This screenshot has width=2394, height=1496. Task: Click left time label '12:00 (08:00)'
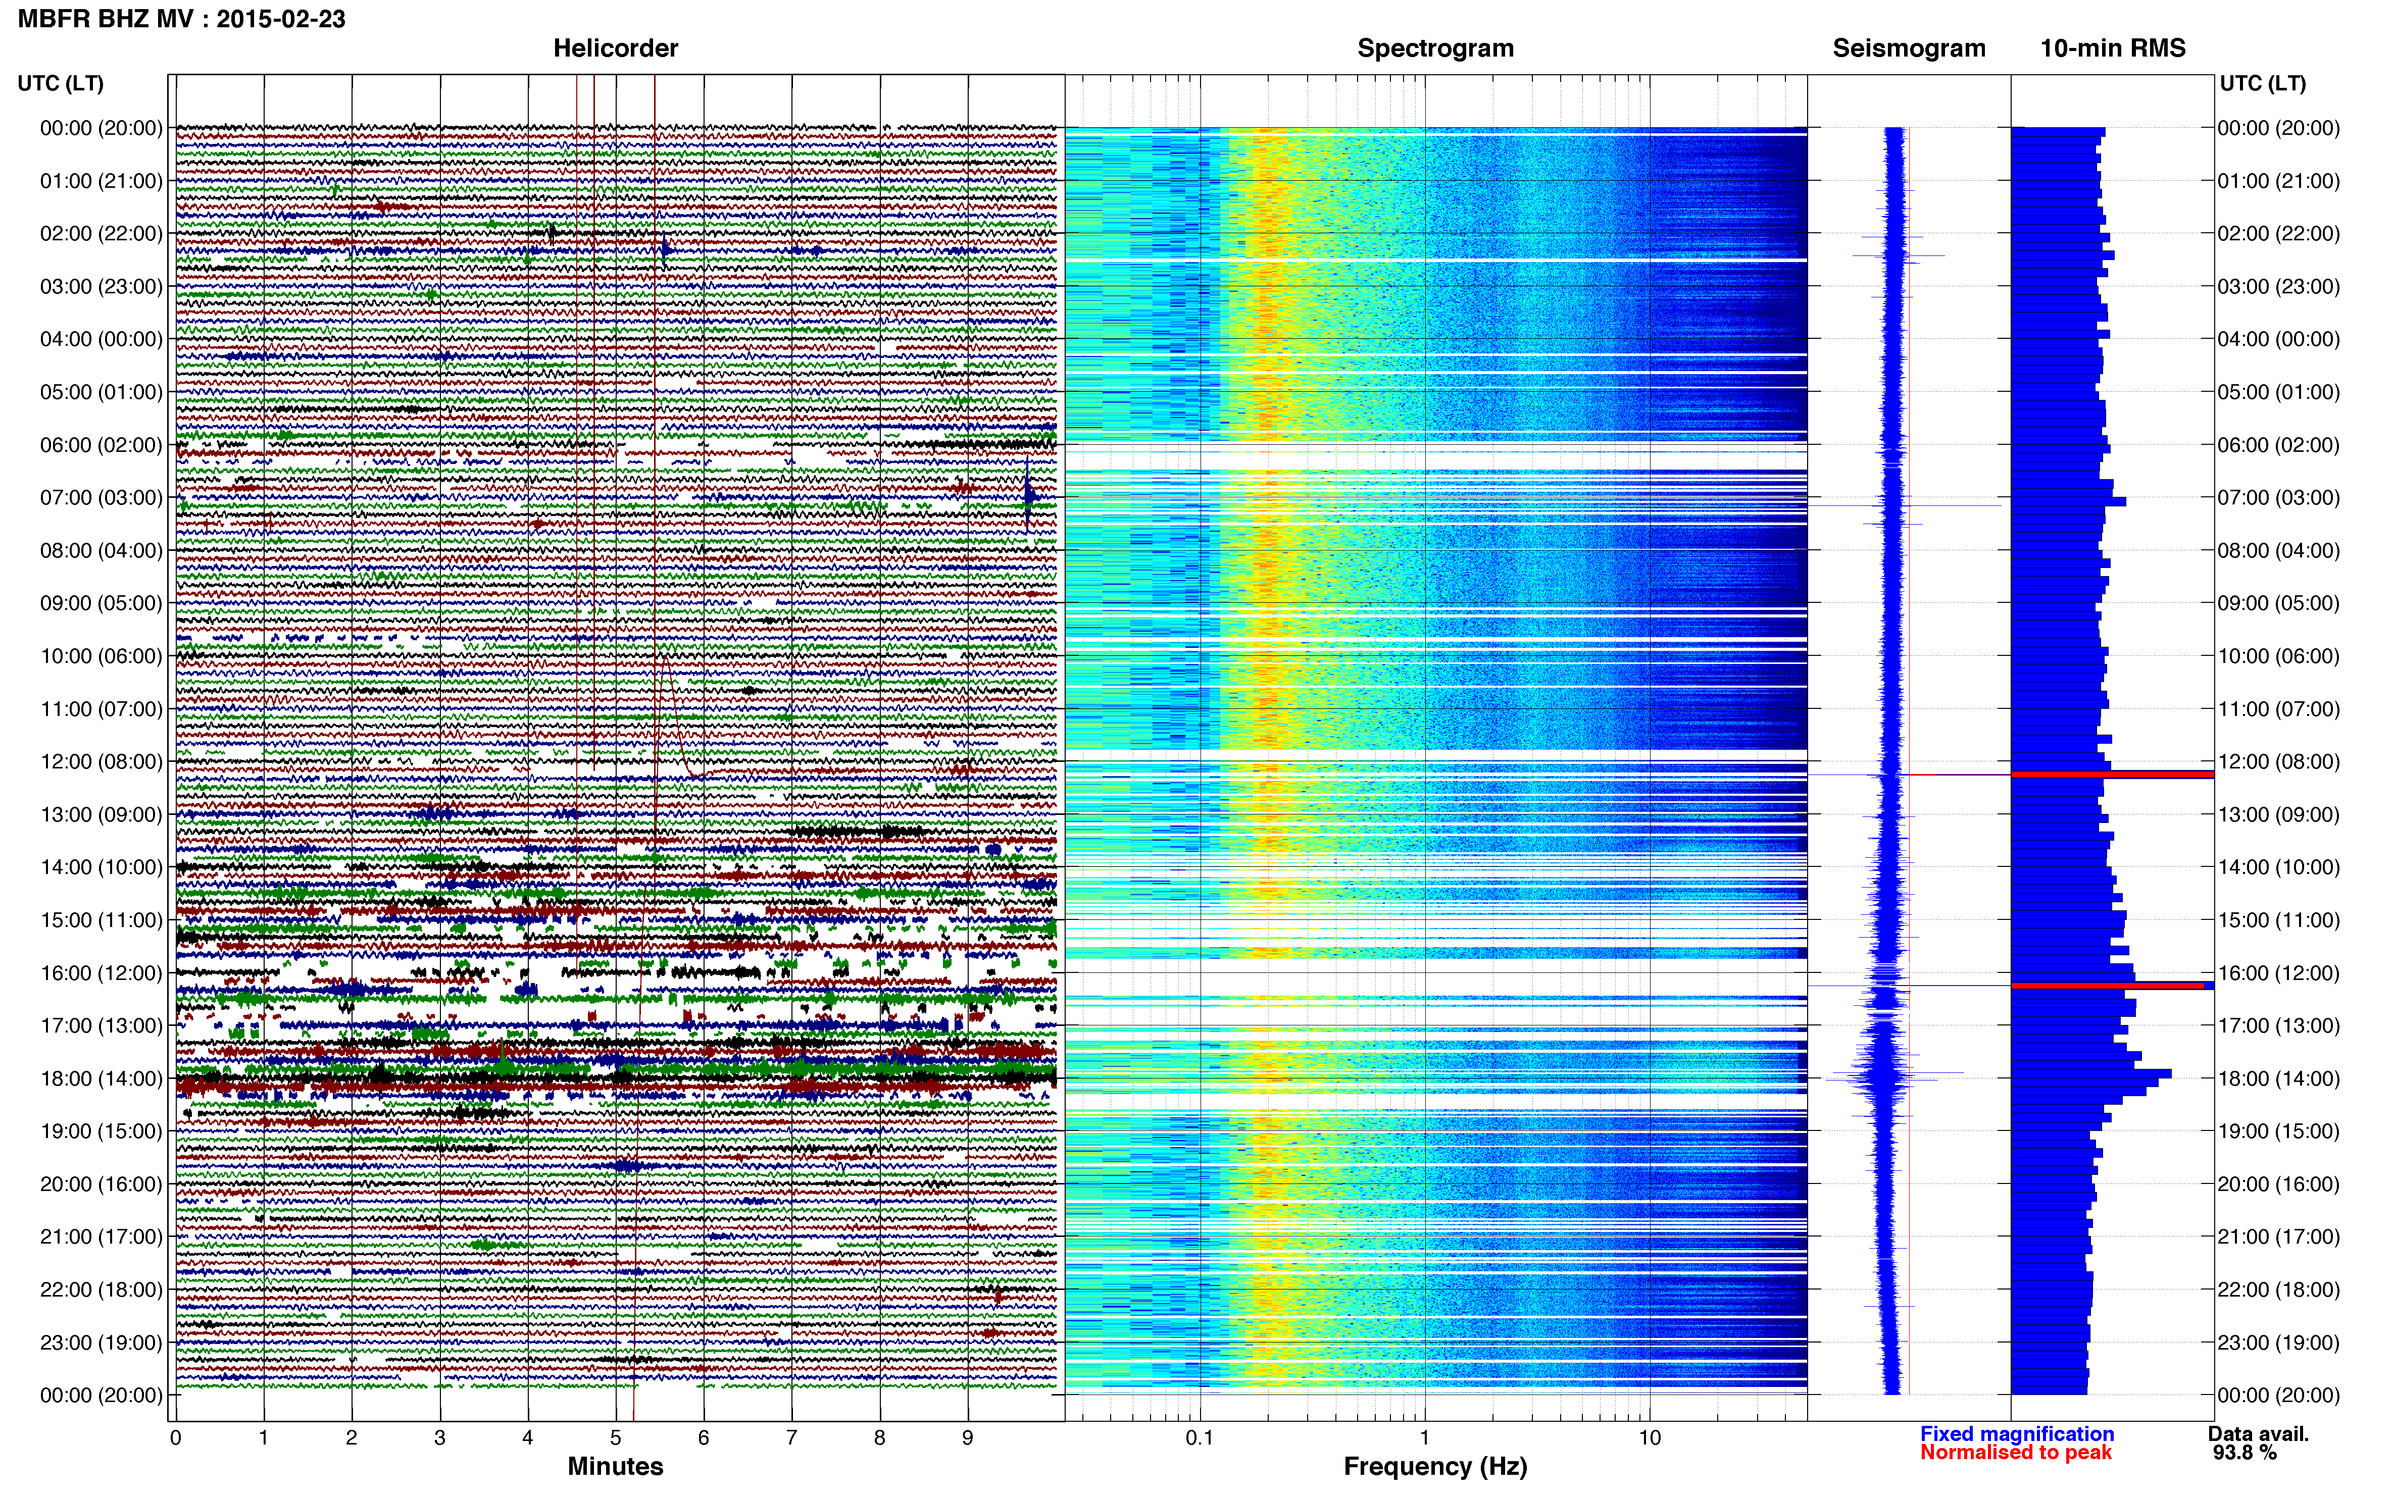[101, 762]
